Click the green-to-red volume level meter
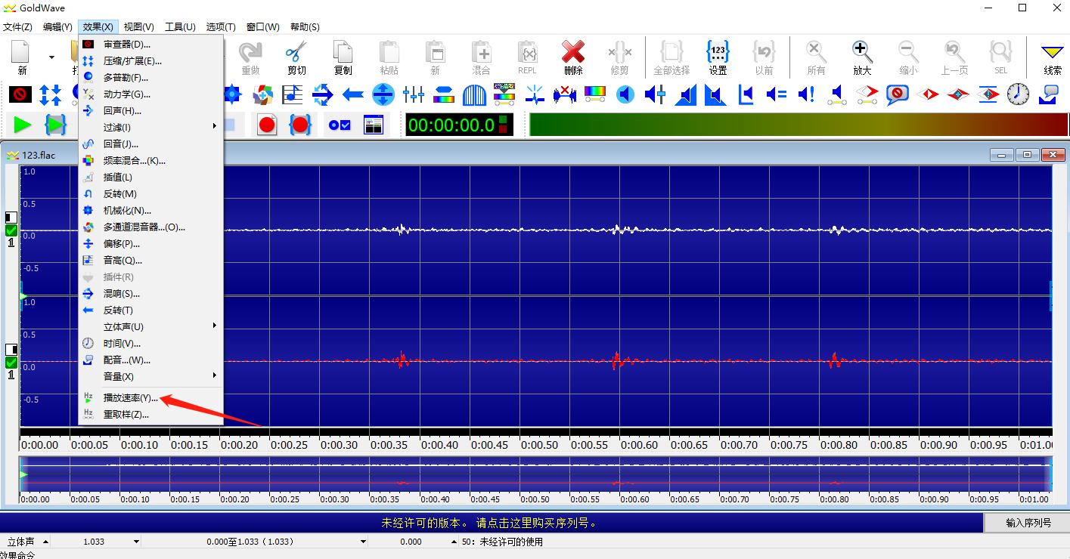The height and width of the screenshot is (559, 1070). [798, 125]
